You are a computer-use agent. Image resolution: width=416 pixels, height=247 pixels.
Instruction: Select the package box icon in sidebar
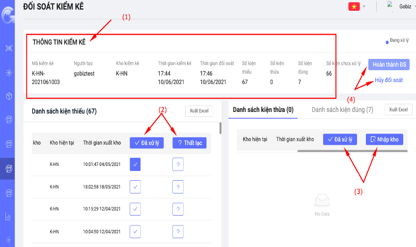coord(8,96)
